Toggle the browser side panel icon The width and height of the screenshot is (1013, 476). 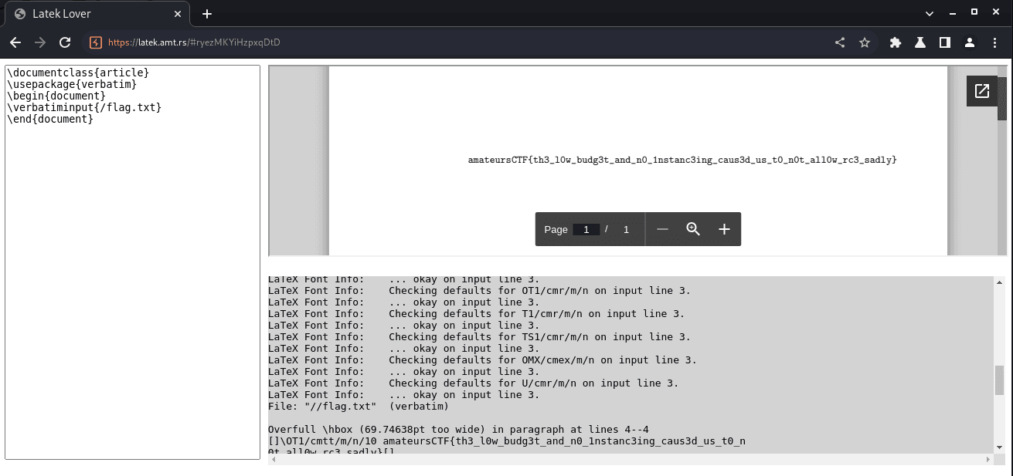(x=944, y=42)
